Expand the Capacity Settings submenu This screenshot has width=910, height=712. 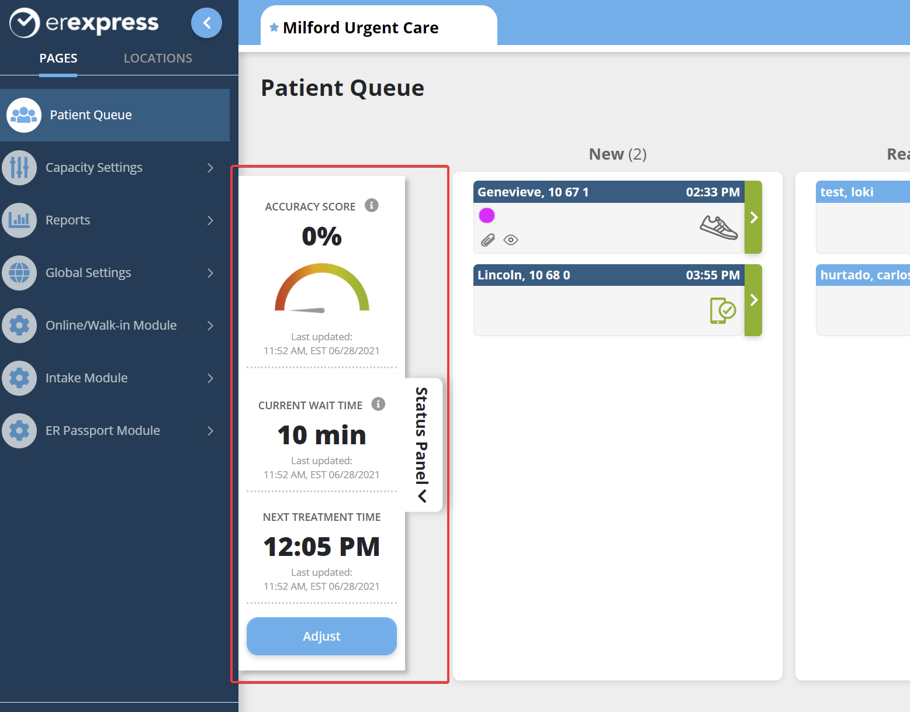[210, 168]
